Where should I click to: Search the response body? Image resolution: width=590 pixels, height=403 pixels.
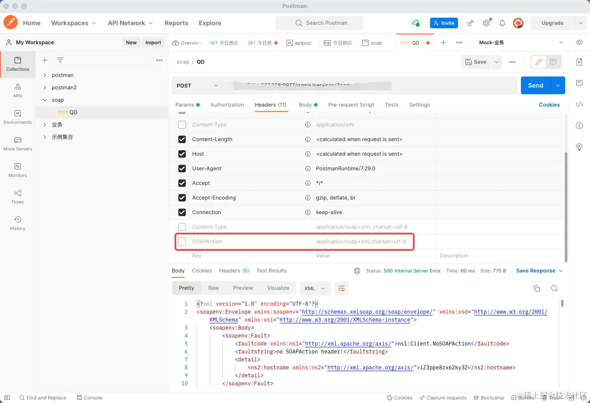pyautogui.click(x=554, y=288)
